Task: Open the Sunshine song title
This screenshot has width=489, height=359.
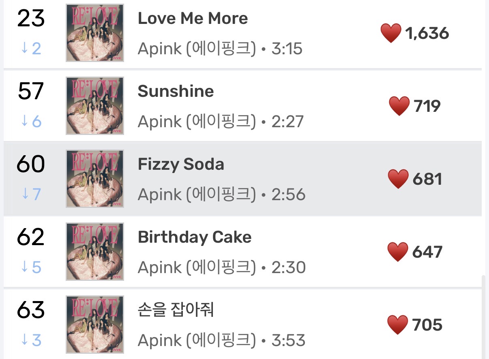Action: (176, 92)
